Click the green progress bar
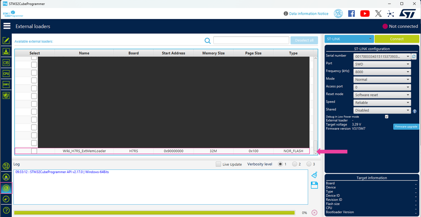Viewport: 421px width, 217px height. (154, 213)
